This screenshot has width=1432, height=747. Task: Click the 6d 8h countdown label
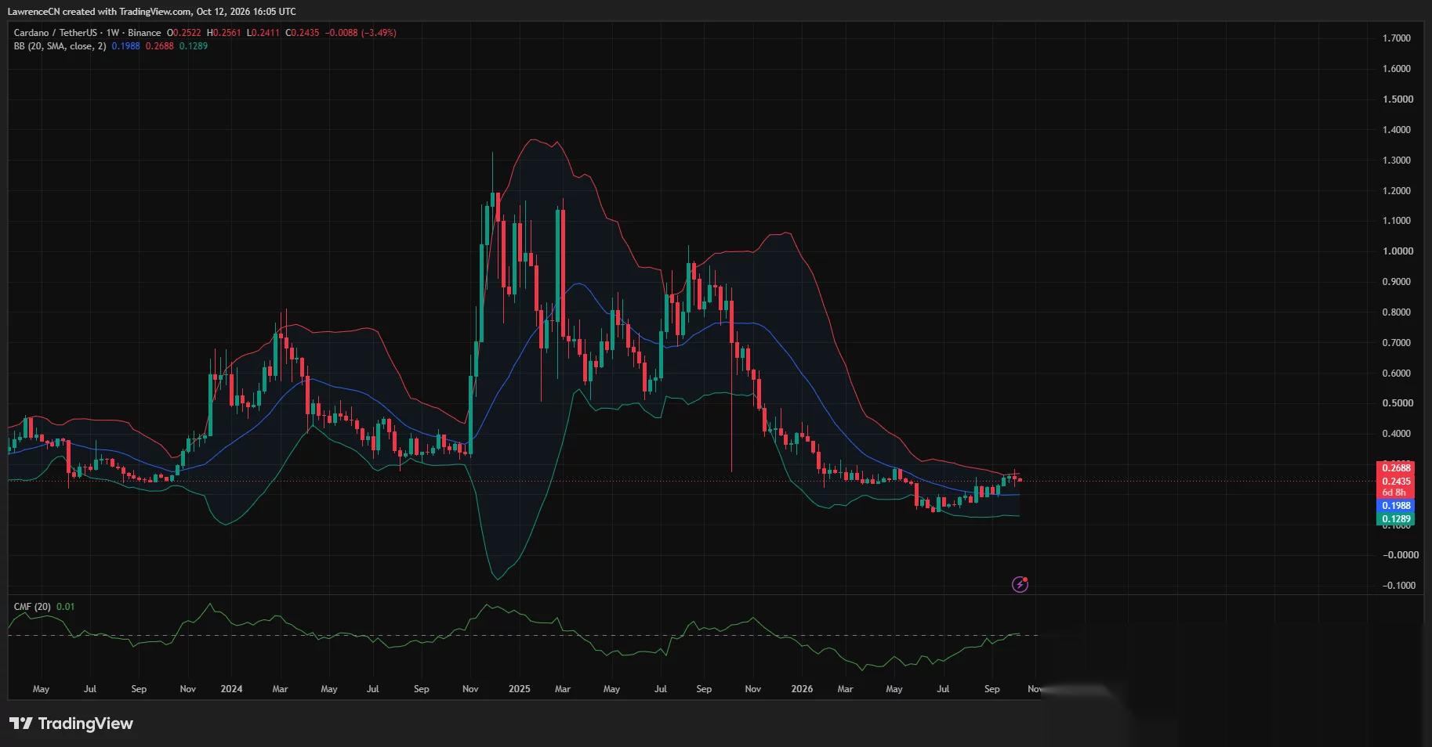click(1396, 493)
